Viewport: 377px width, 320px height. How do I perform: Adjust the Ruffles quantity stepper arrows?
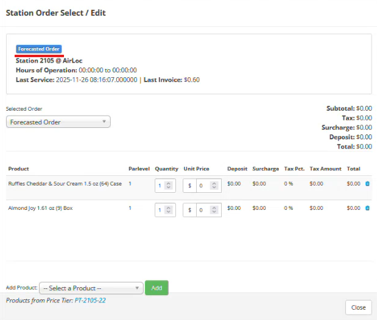pyautogui.click(x=169, y=186)
